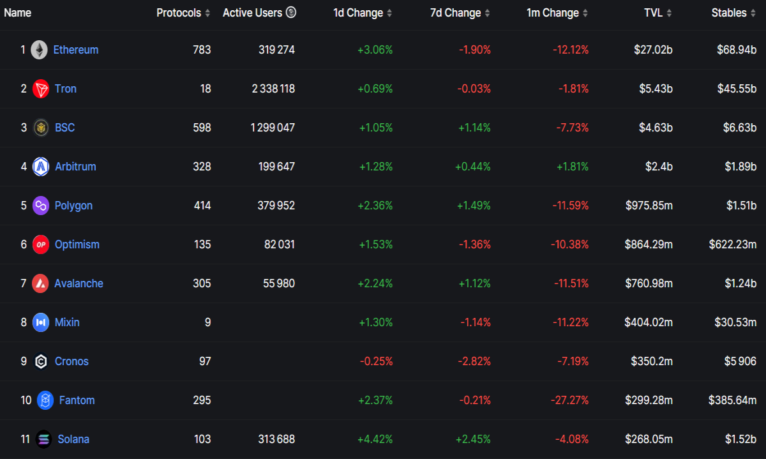Click the BSC chain logo icon
Screen dimensions: 766x459
click(x=41, y=128)
